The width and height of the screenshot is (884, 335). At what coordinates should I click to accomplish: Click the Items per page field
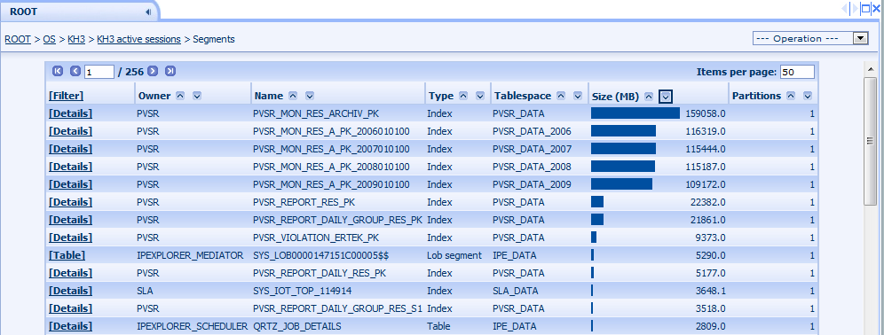point(797,72)
